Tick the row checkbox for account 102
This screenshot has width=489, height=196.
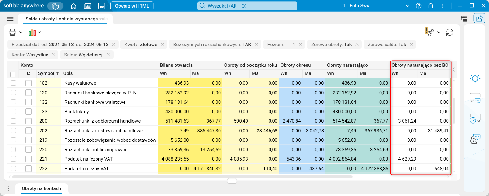[13, 83]
